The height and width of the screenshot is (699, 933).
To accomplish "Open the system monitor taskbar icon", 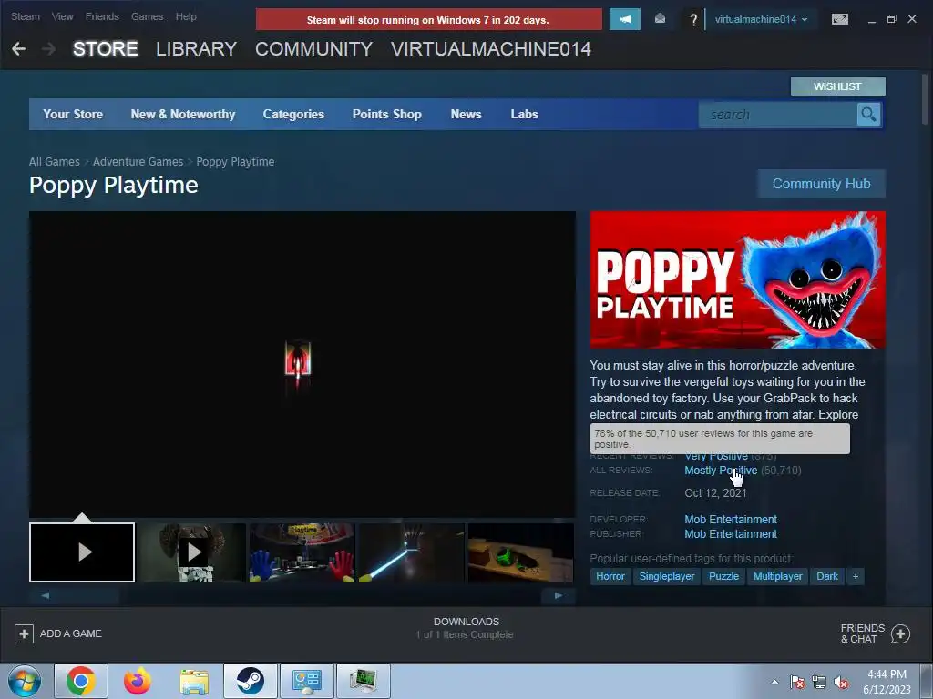I will click(x=364, y=681).
